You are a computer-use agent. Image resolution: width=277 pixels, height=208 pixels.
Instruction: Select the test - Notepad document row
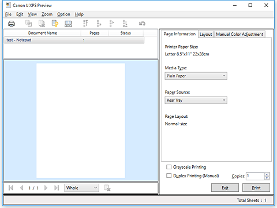74,40
